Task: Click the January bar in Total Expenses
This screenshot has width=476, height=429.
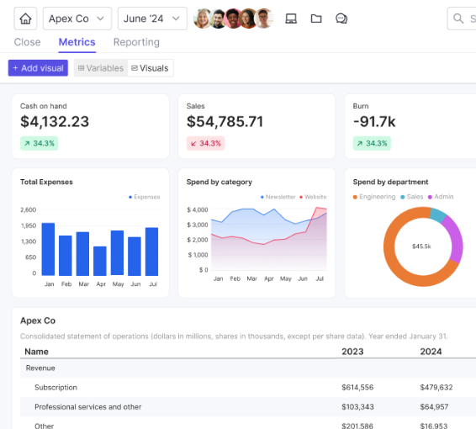Action: 48,249
